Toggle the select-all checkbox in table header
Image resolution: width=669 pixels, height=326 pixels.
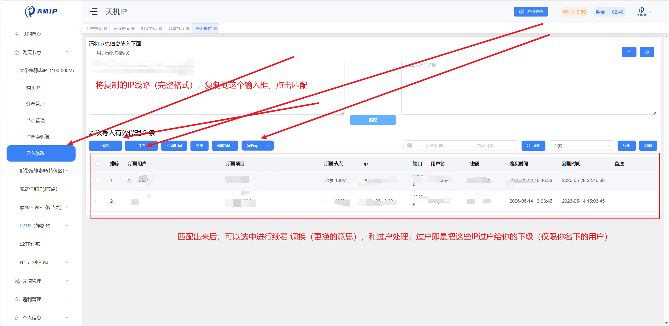pyautogui.click(x=98, y=164)
